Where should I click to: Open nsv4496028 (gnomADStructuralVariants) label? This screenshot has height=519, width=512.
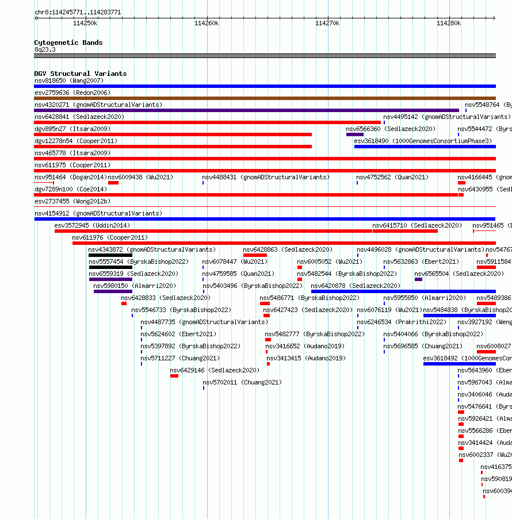click(x=421, y=250)
